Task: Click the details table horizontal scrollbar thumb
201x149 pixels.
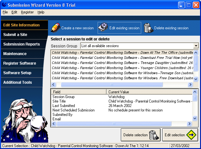Action: 114,124
